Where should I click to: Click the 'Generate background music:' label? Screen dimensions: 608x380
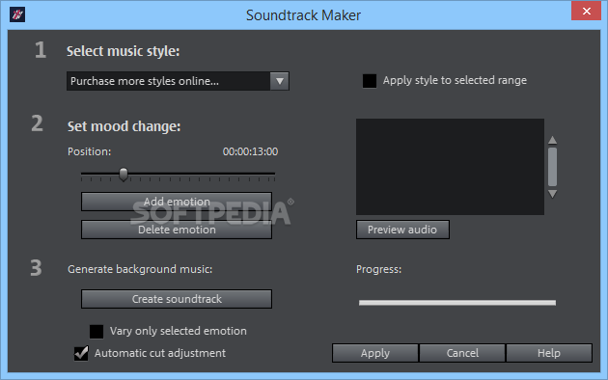[140, 269]
